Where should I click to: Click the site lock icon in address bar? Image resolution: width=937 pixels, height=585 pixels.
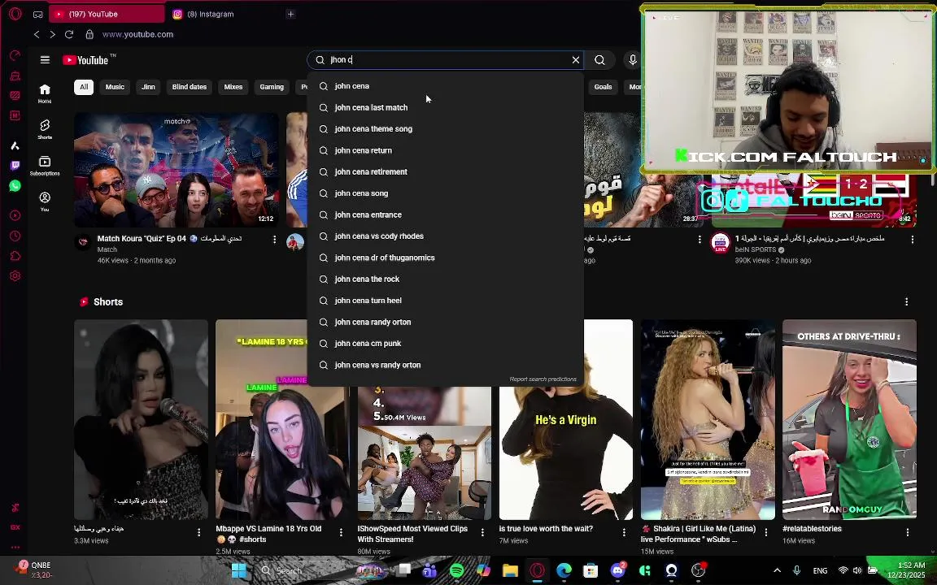(x=89, y=35)
